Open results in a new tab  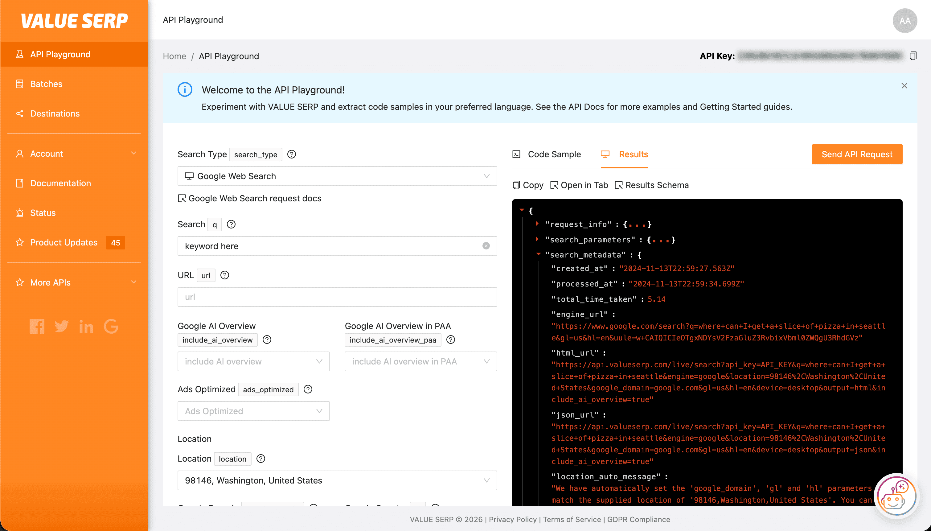pos(579,185)
